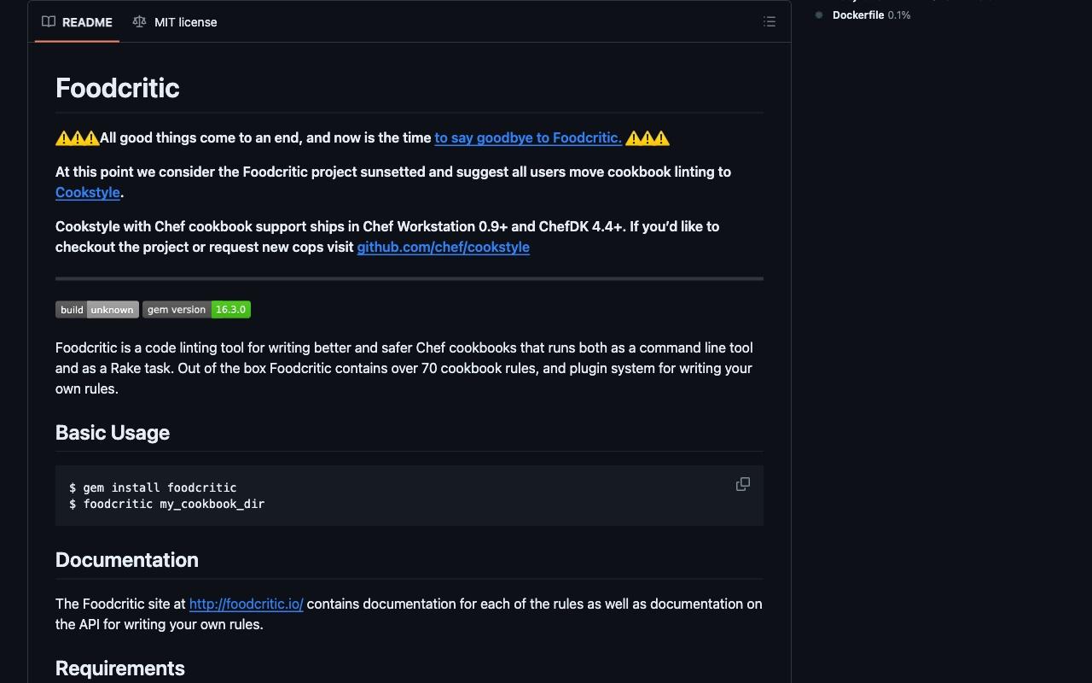
Task: Click the warning emojis after the goodbye link
Action: pos(648,137)
